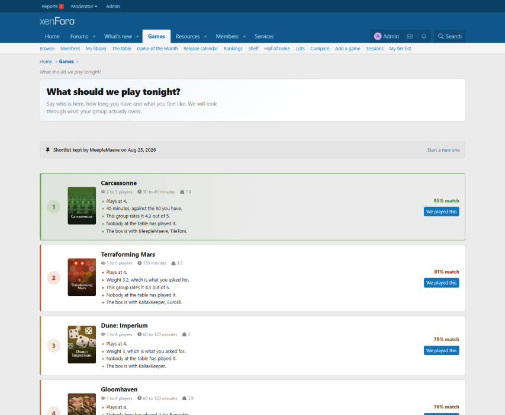The image size is (505, 415).
Task: Click rank badge 3 for Dune: Imperium
Action: [x=54, y=346]
